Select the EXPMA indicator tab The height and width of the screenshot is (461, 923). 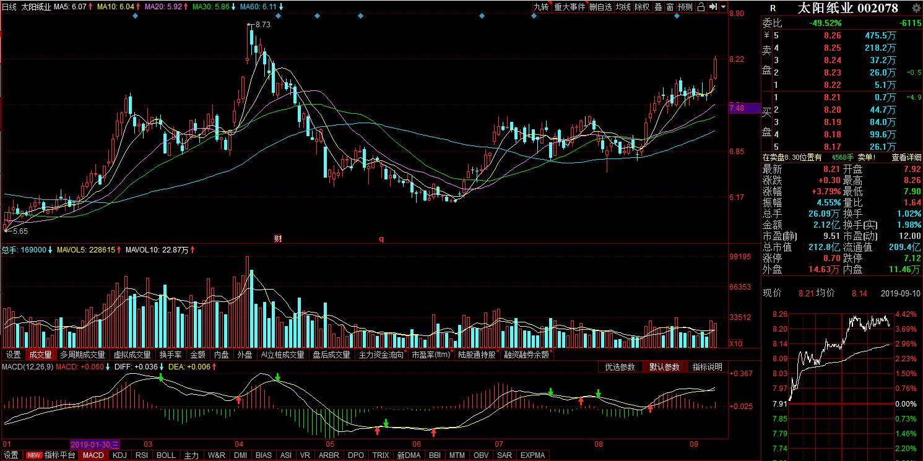[533, 455]
